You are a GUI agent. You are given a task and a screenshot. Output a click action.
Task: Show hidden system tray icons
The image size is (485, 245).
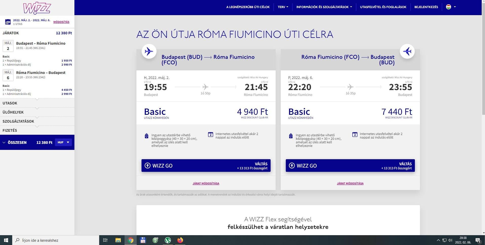click(x=438, y=240)
